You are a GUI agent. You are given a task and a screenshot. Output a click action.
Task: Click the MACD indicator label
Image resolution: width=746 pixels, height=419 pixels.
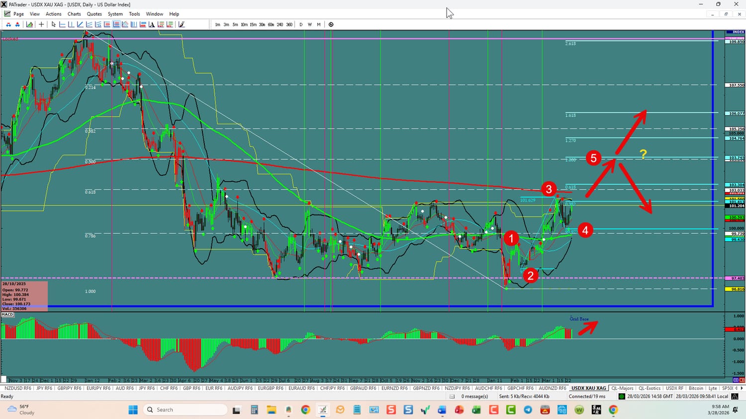point(7,314)
